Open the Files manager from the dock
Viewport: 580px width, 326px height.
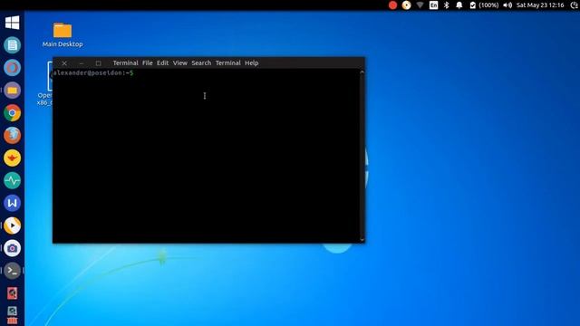click(12, 91)
